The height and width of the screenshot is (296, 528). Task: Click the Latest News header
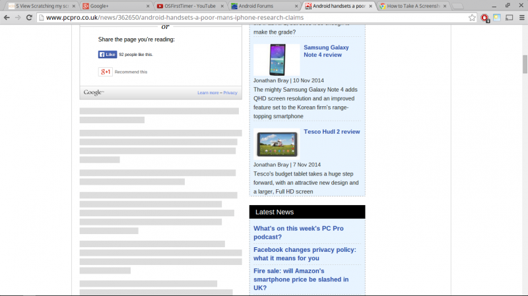pos(307,212)
